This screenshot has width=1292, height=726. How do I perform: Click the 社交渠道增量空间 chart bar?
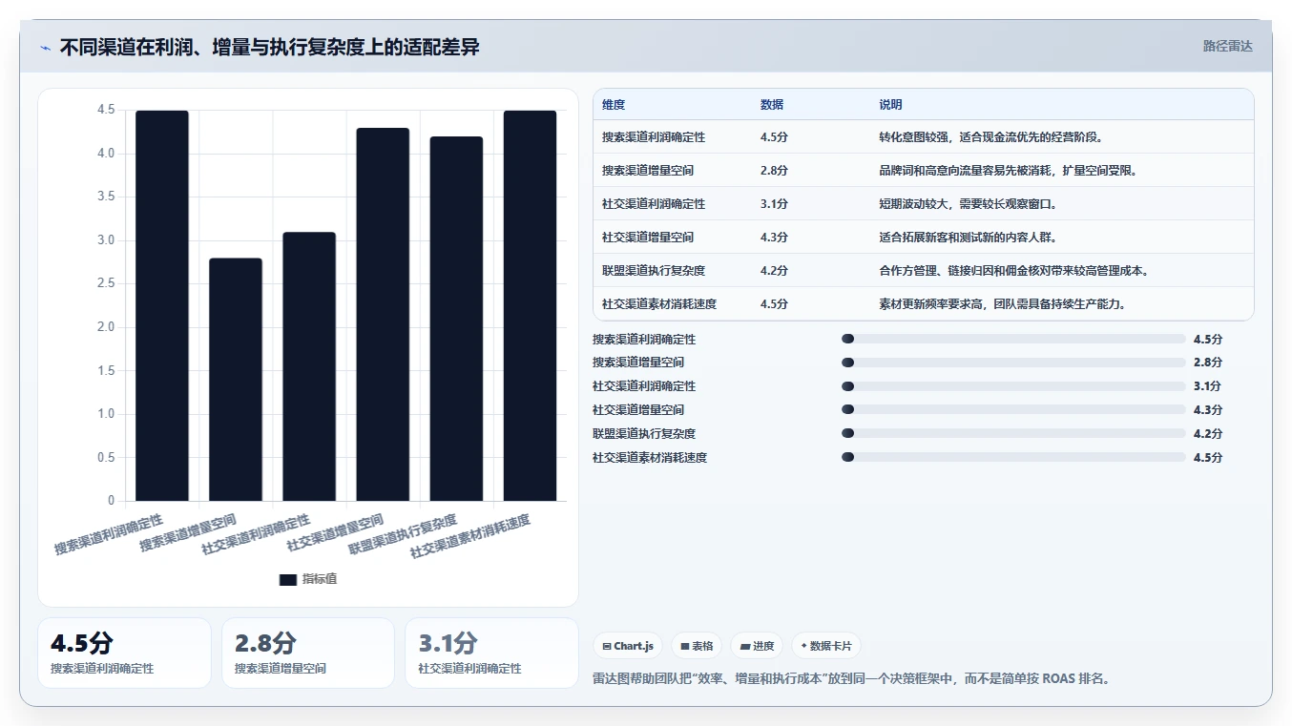383,314
